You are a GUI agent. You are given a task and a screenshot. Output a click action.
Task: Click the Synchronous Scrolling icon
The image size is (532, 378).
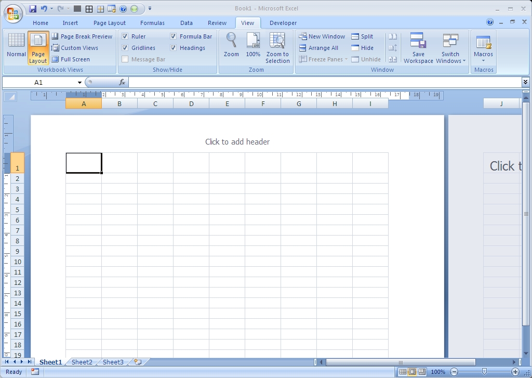tap(393, 48)
